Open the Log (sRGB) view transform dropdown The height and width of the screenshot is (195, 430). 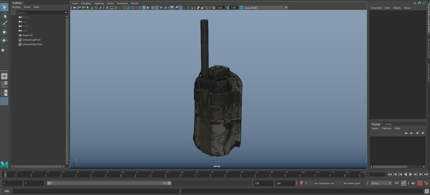point(286,8)
